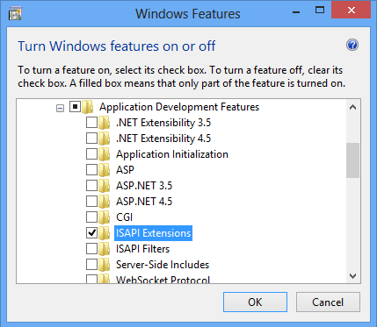
Task: Click the CGI folder icon
Action: pyautogui.click(x=104, y=217)
